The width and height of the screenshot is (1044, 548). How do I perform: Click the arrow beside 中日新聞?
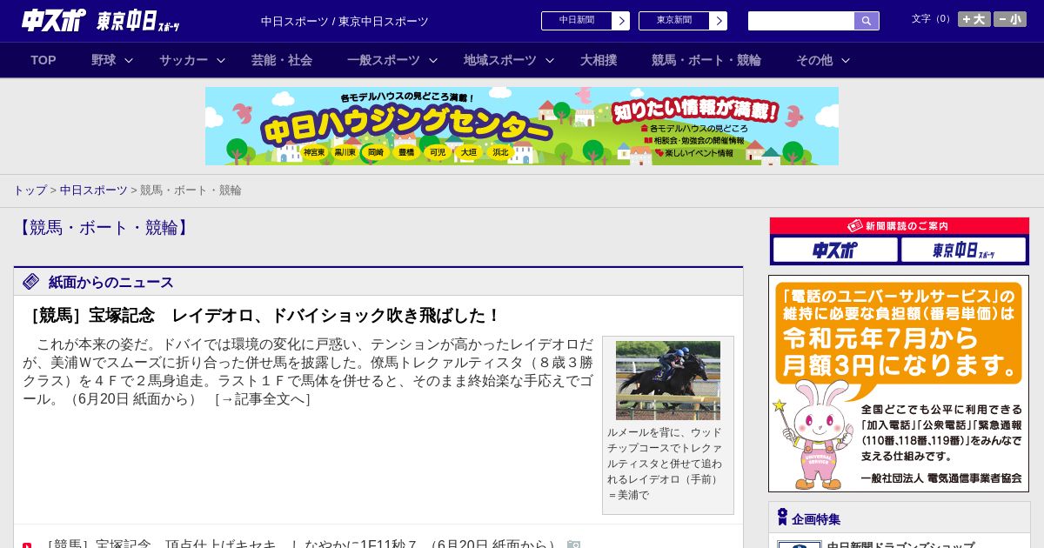point(620,21)
